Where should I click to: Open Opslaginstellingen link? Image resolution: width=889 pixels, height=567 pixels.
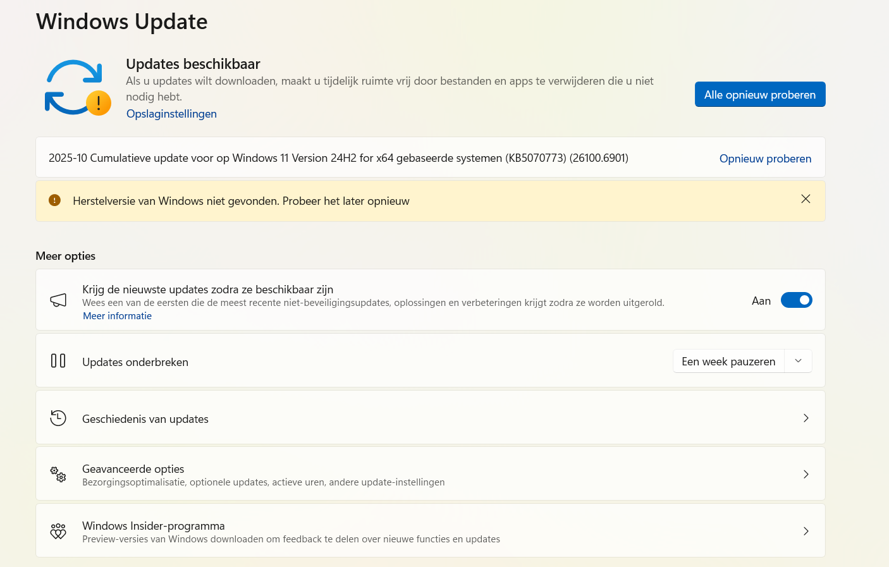point(171,114)
